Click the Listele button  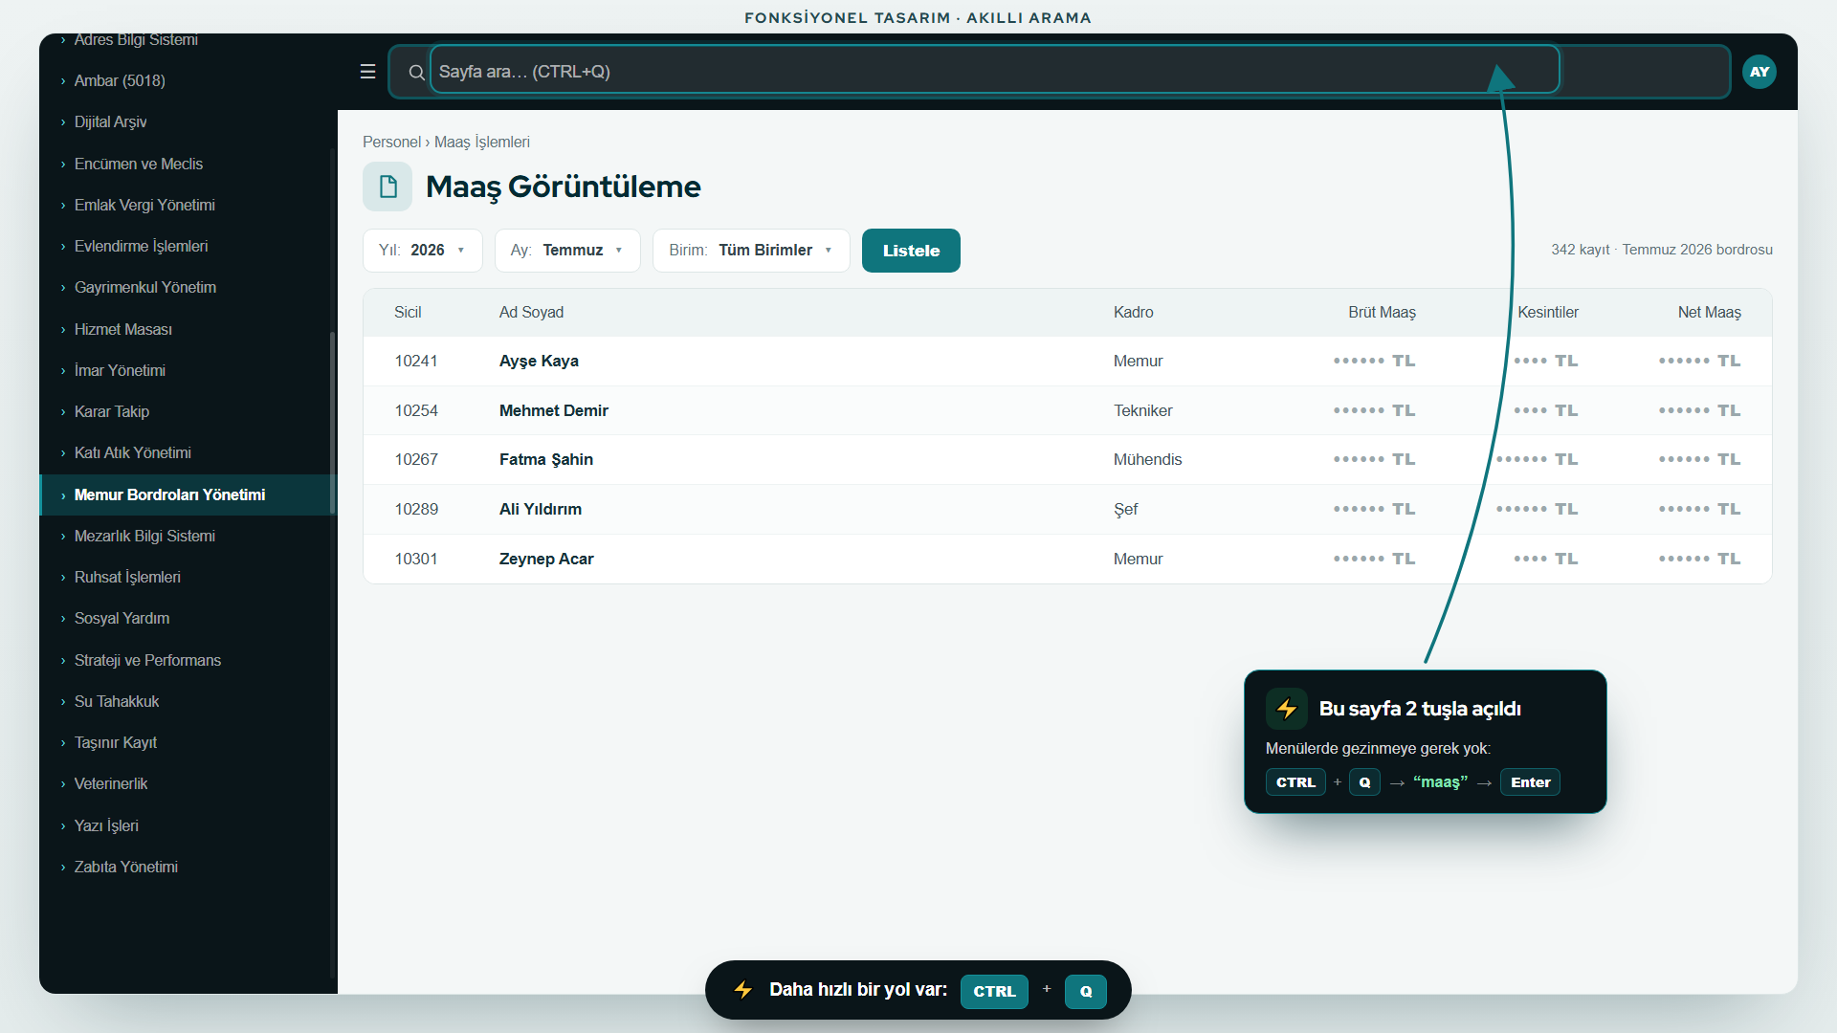pyautogui.click(x=911, y=251)
